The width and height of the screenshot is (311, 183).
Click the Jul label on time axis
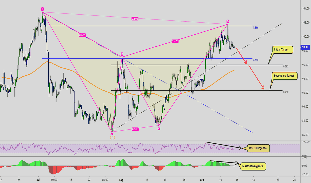pyautogui.click(x=38, y=180)
